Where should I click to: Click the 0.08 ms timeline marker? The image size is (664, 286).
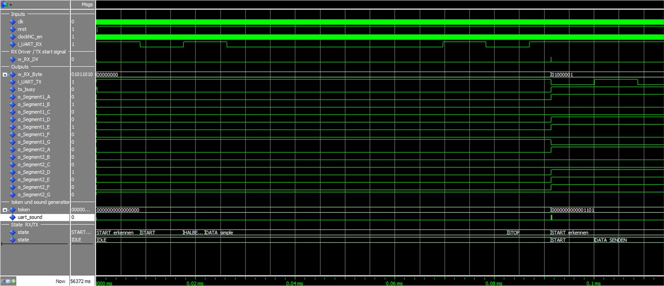(x=494, y=283)
